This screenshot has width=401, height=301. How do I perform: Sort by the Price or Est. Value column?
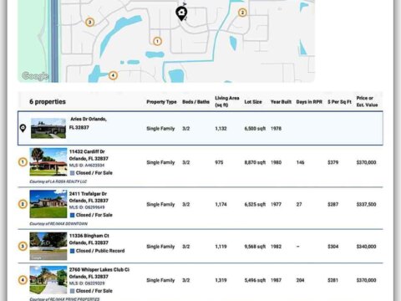point(367,101)
